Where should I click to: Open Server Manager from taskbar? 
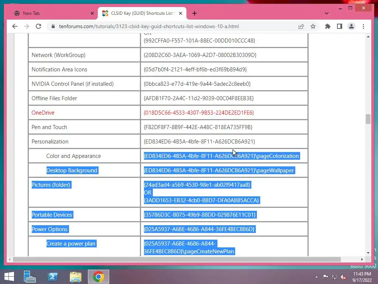click(x=30, y=277)
